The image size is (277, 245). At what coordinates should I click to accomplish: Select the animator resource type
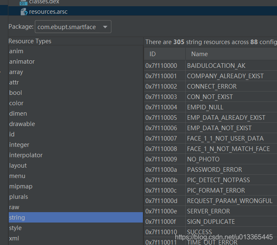76,62
